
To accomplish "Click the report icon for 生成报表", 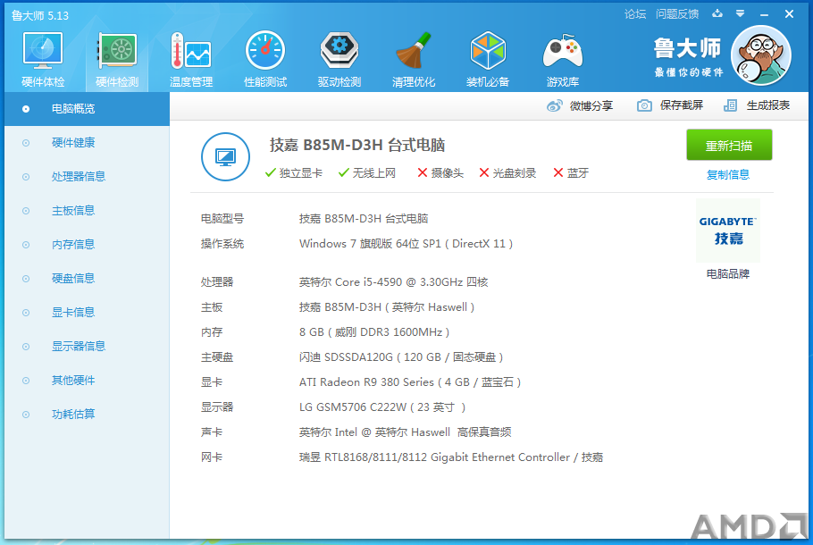I will pyautogui.click(x=730, y=105).
